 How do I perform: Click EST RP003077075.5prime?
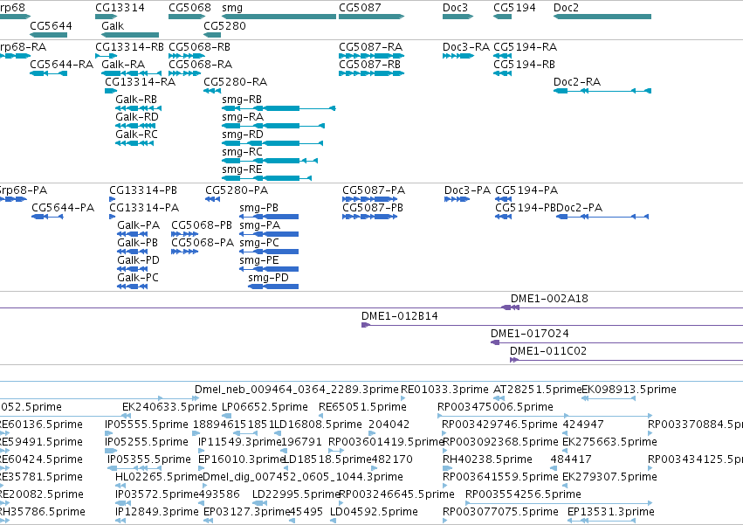[x=445, y=521]
